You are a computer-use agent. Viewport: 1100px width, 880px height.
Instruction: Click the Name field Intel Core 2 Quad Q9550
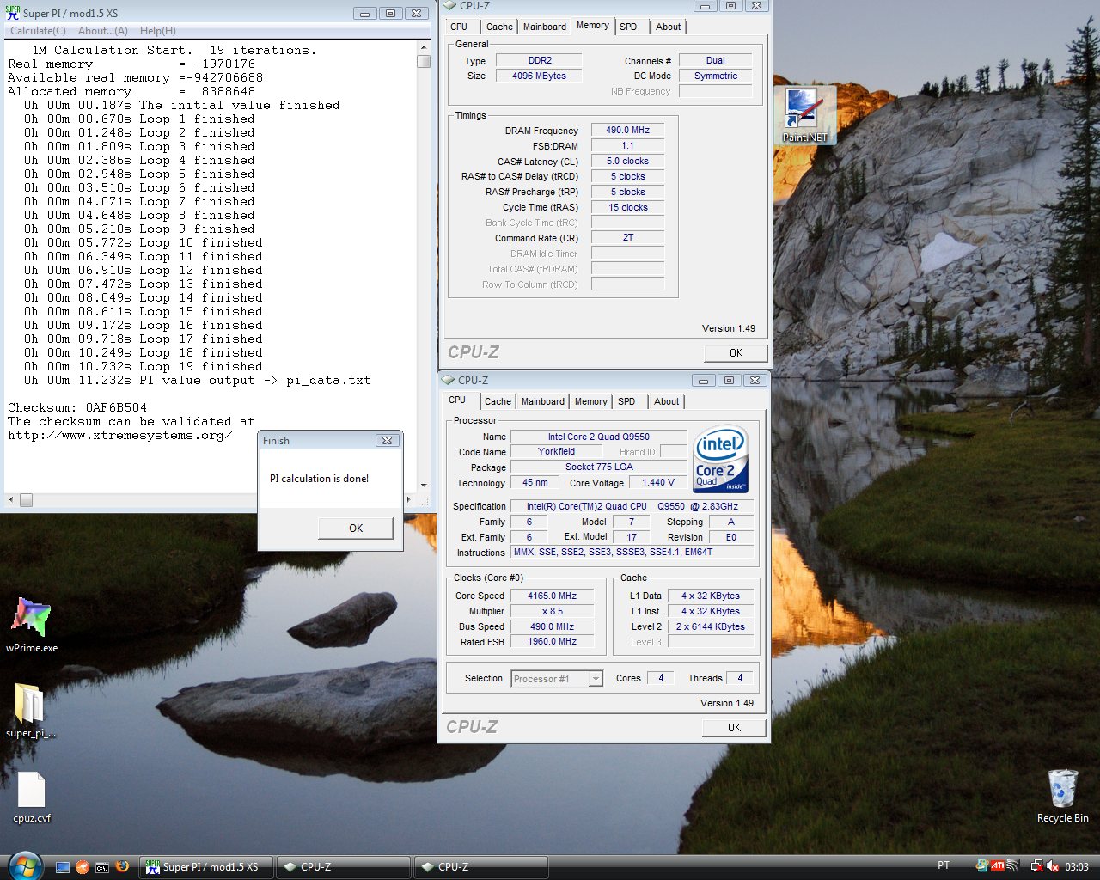599,437
